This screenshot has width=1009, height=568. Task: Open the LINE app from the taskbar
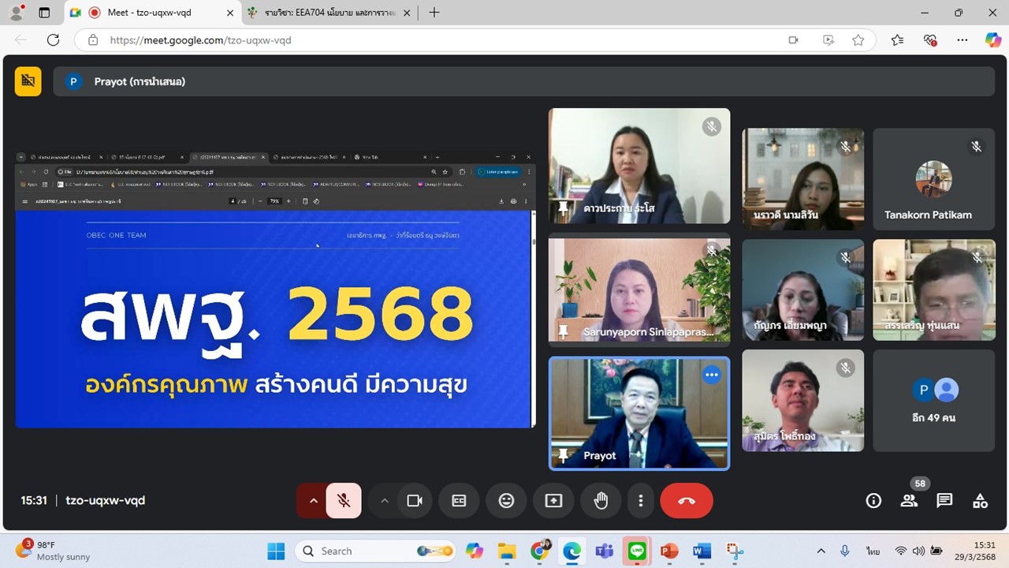637,551
